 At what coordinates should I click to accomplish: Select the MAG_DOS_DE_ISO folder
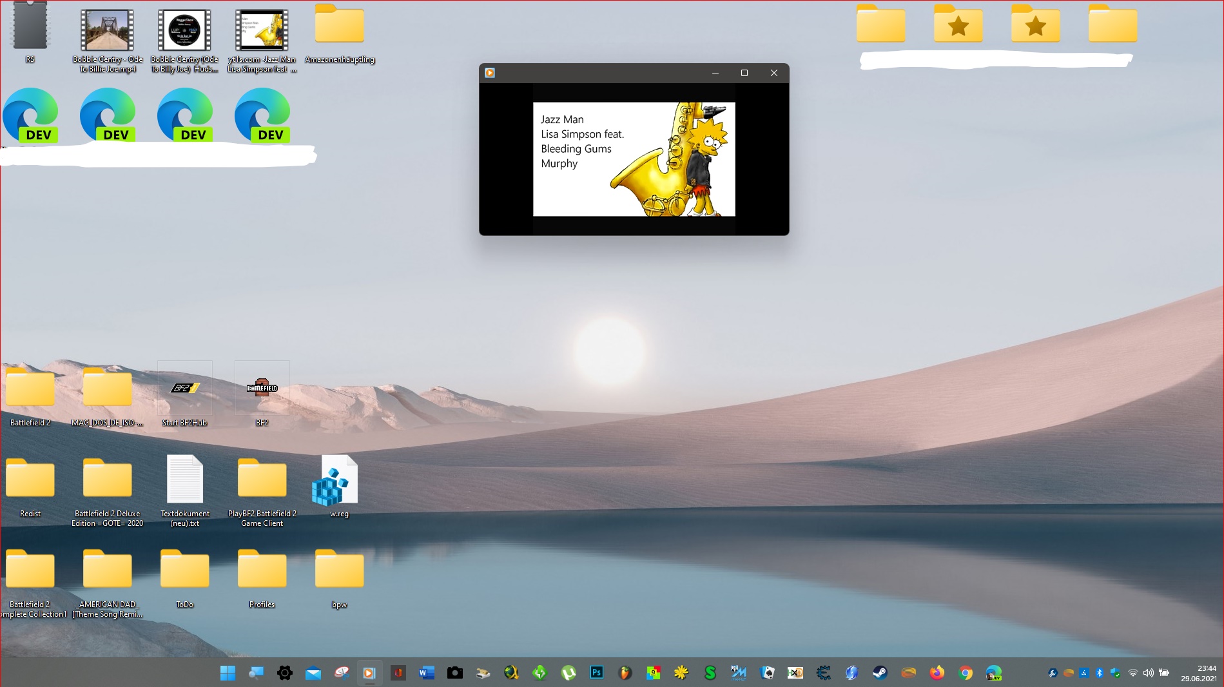[x=108, y=396]
